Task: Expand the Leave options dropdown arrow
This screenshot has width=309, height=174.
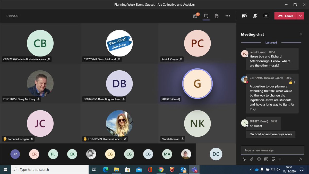Action: click(x=301, y=16)
